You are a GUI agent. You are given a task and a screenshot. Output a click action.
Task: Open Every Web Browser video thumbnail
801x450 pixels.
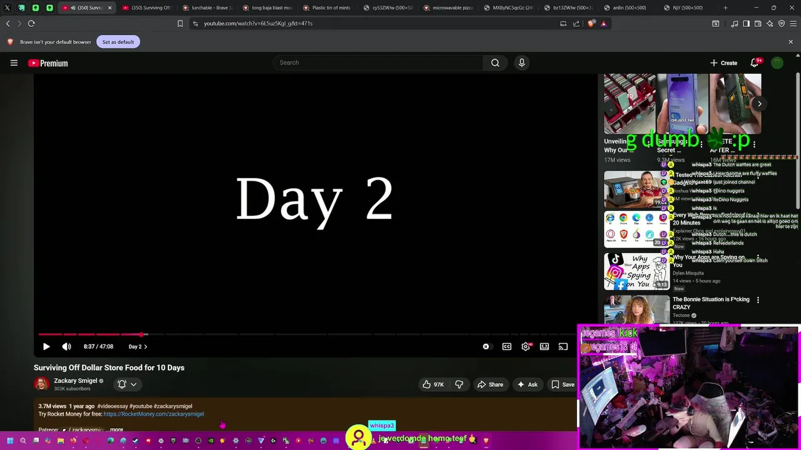[636, 229]
